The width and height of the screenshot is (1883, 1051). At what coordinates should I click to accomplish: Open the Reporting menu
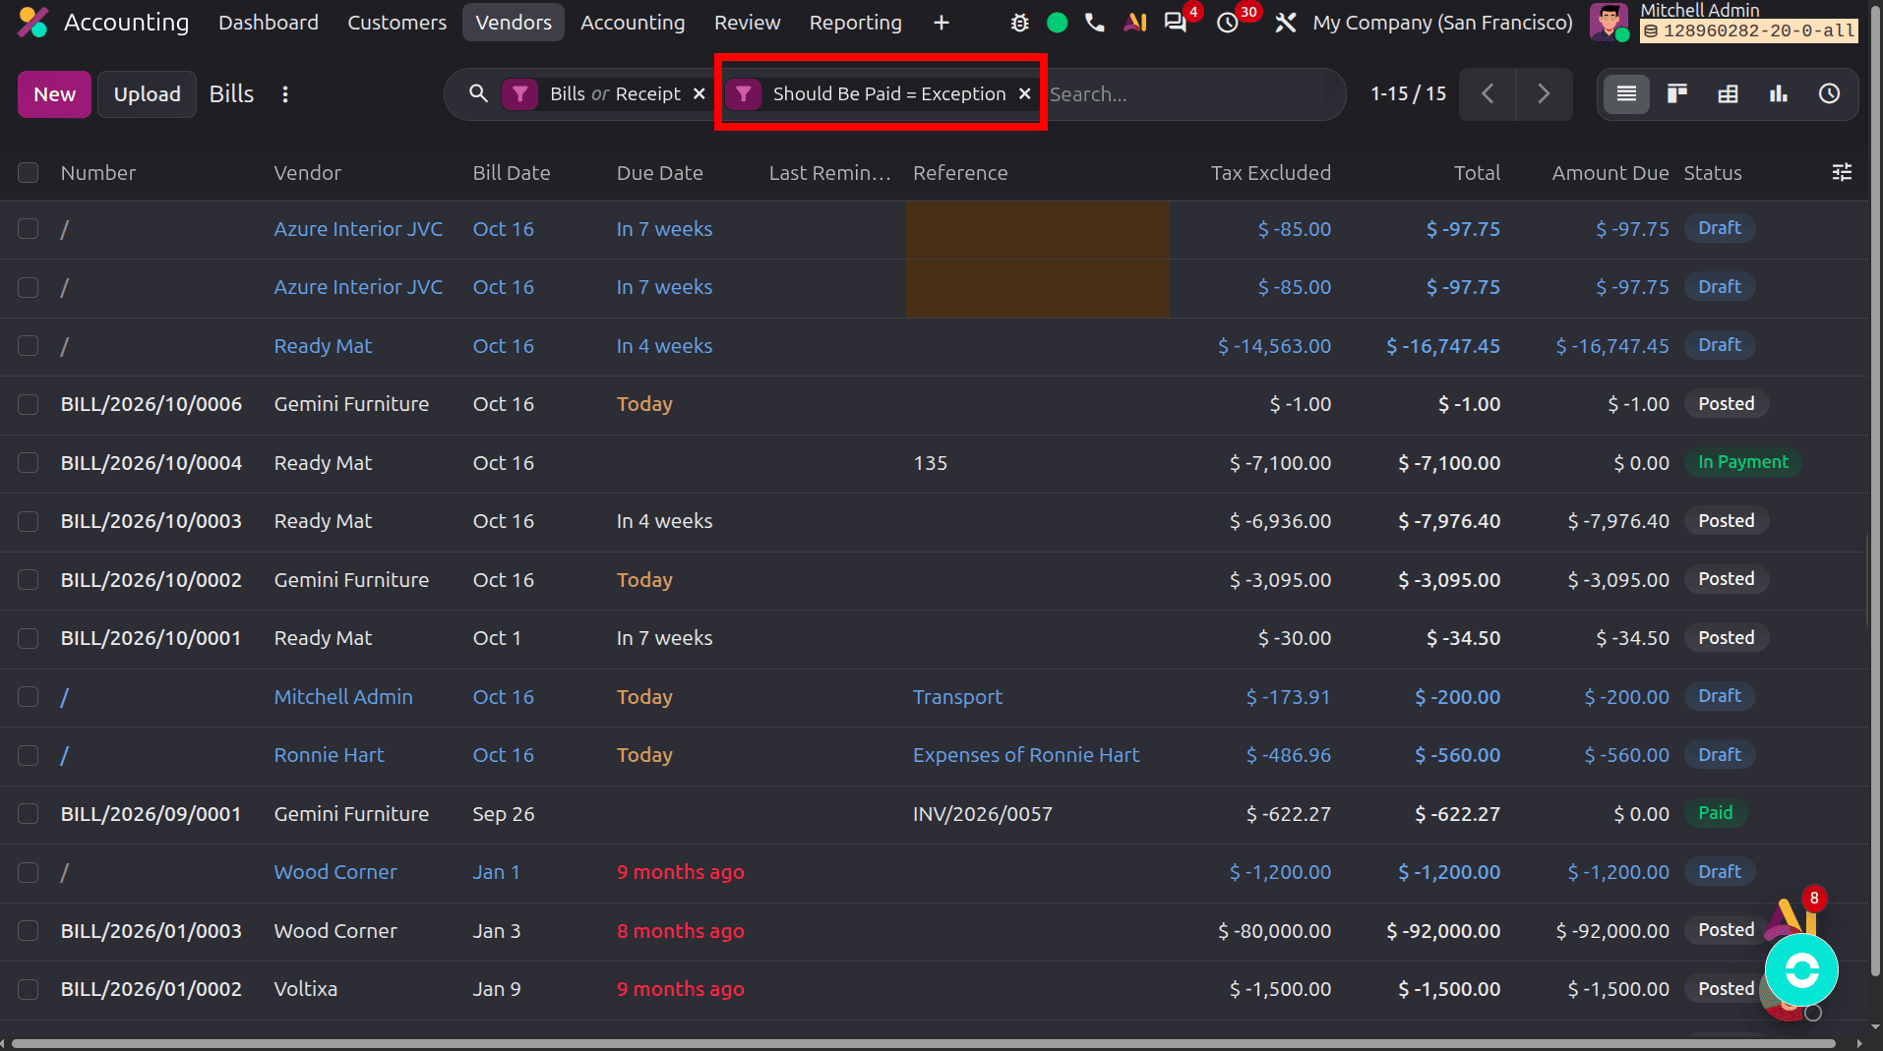855,23
